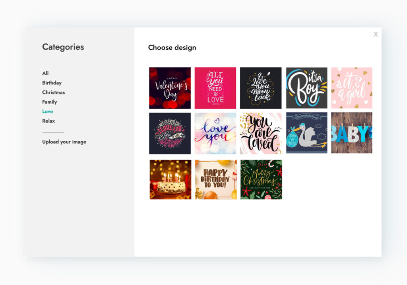This screenshot has width=407, height=285.
Task: Choose the stork Congratulations design
Action: click(x=306, y=133)
